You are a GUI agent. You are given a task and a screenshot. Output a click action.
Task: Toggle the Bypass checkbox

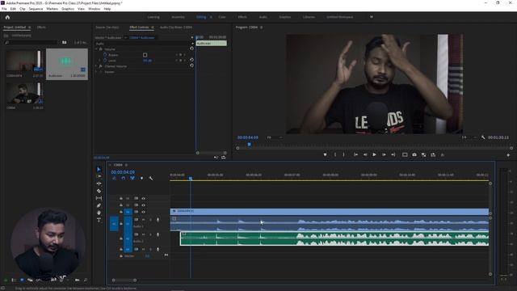tap(145, 55)
